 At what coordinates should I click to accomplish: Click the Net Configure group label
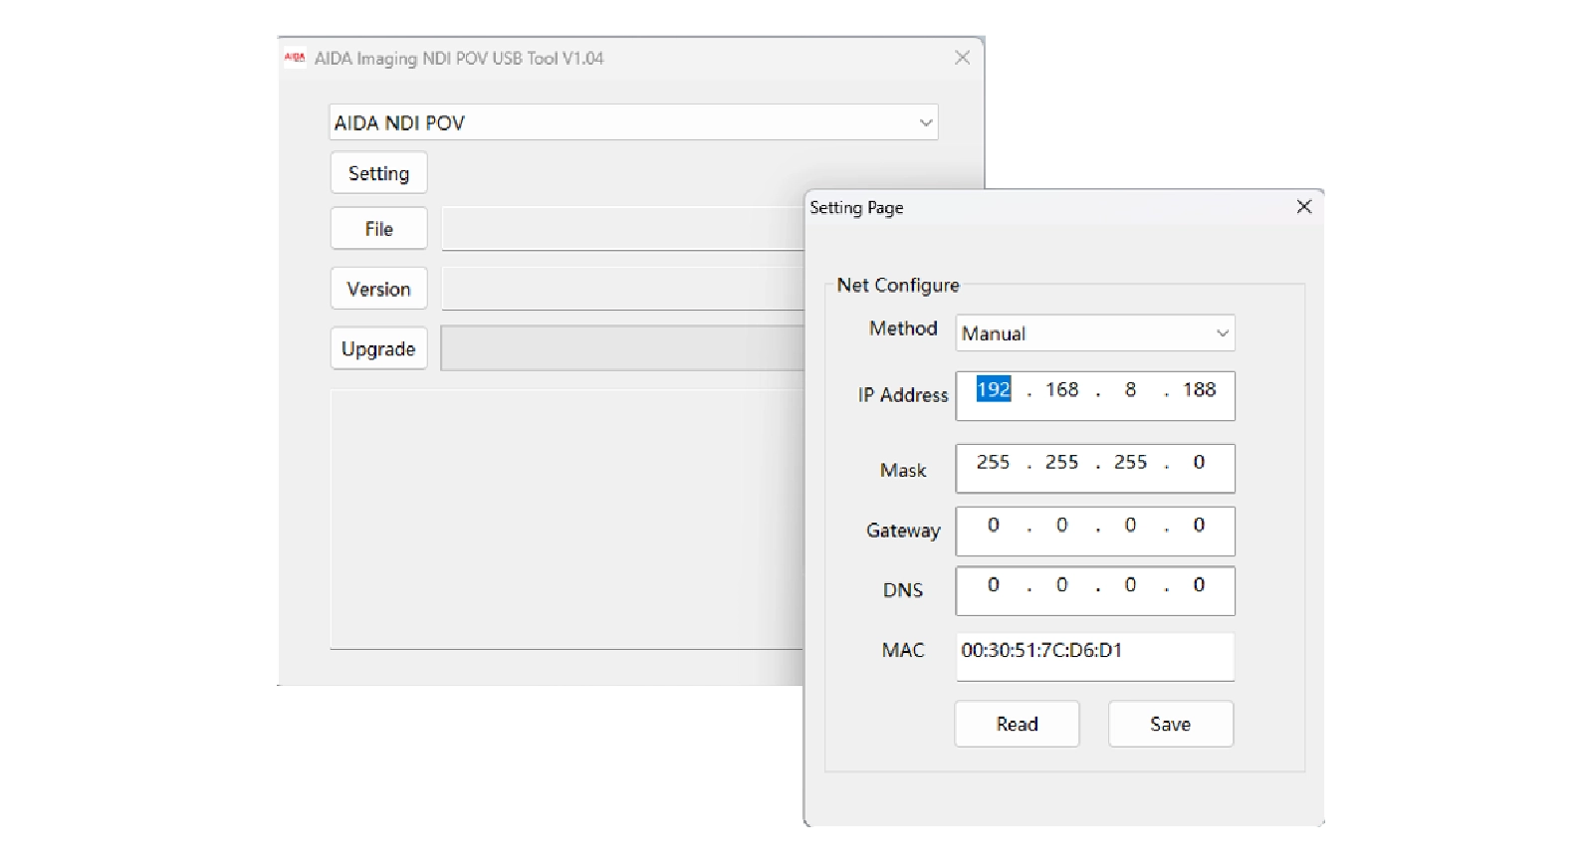coord(898,285)
